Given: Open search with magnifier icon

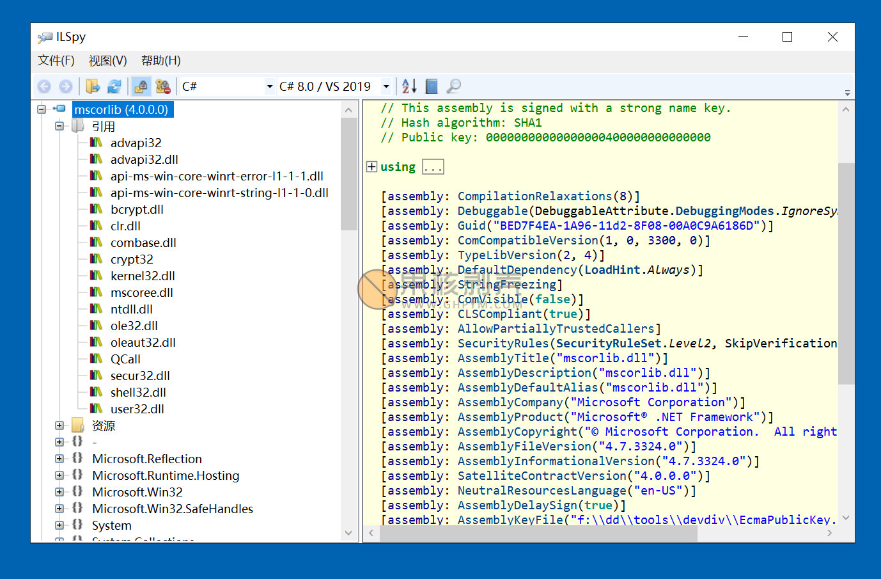Looking at the screenshot, I should pyautogui.click(x=453, y=86).
